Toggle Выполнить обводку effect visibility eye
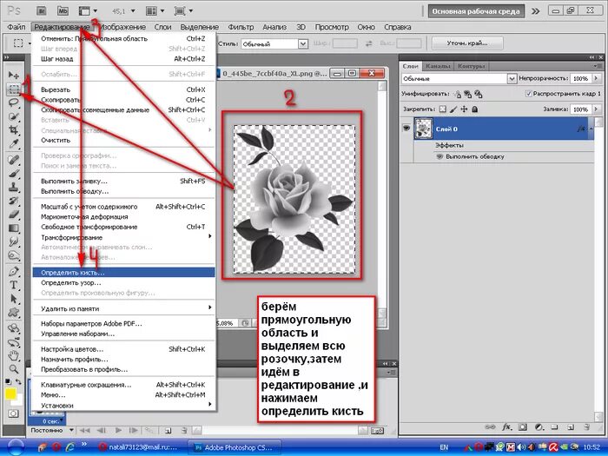 click(x=439, y=156)
